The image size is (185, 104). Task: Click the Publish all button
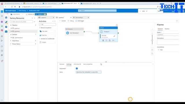click(x=41, y=14)
